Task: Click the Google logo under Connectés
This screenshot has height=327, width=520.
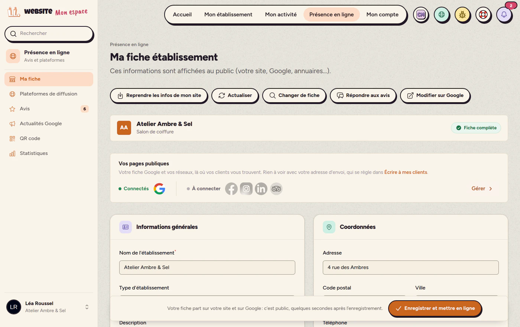Action: tap(159, 189)
